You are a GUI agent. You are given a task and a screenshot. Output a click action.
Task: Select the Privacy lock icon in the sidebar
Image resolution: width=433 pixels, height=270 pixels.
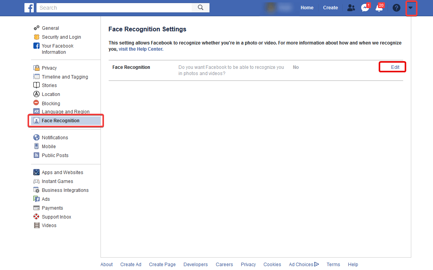click(37, 67)
